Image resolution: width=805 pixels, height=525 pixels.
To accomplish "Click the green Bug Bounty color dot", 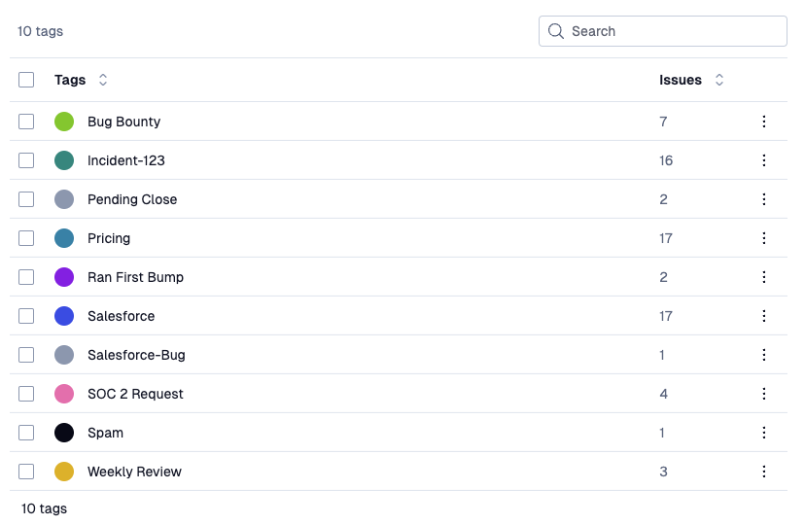I will (x=64, y=122).
